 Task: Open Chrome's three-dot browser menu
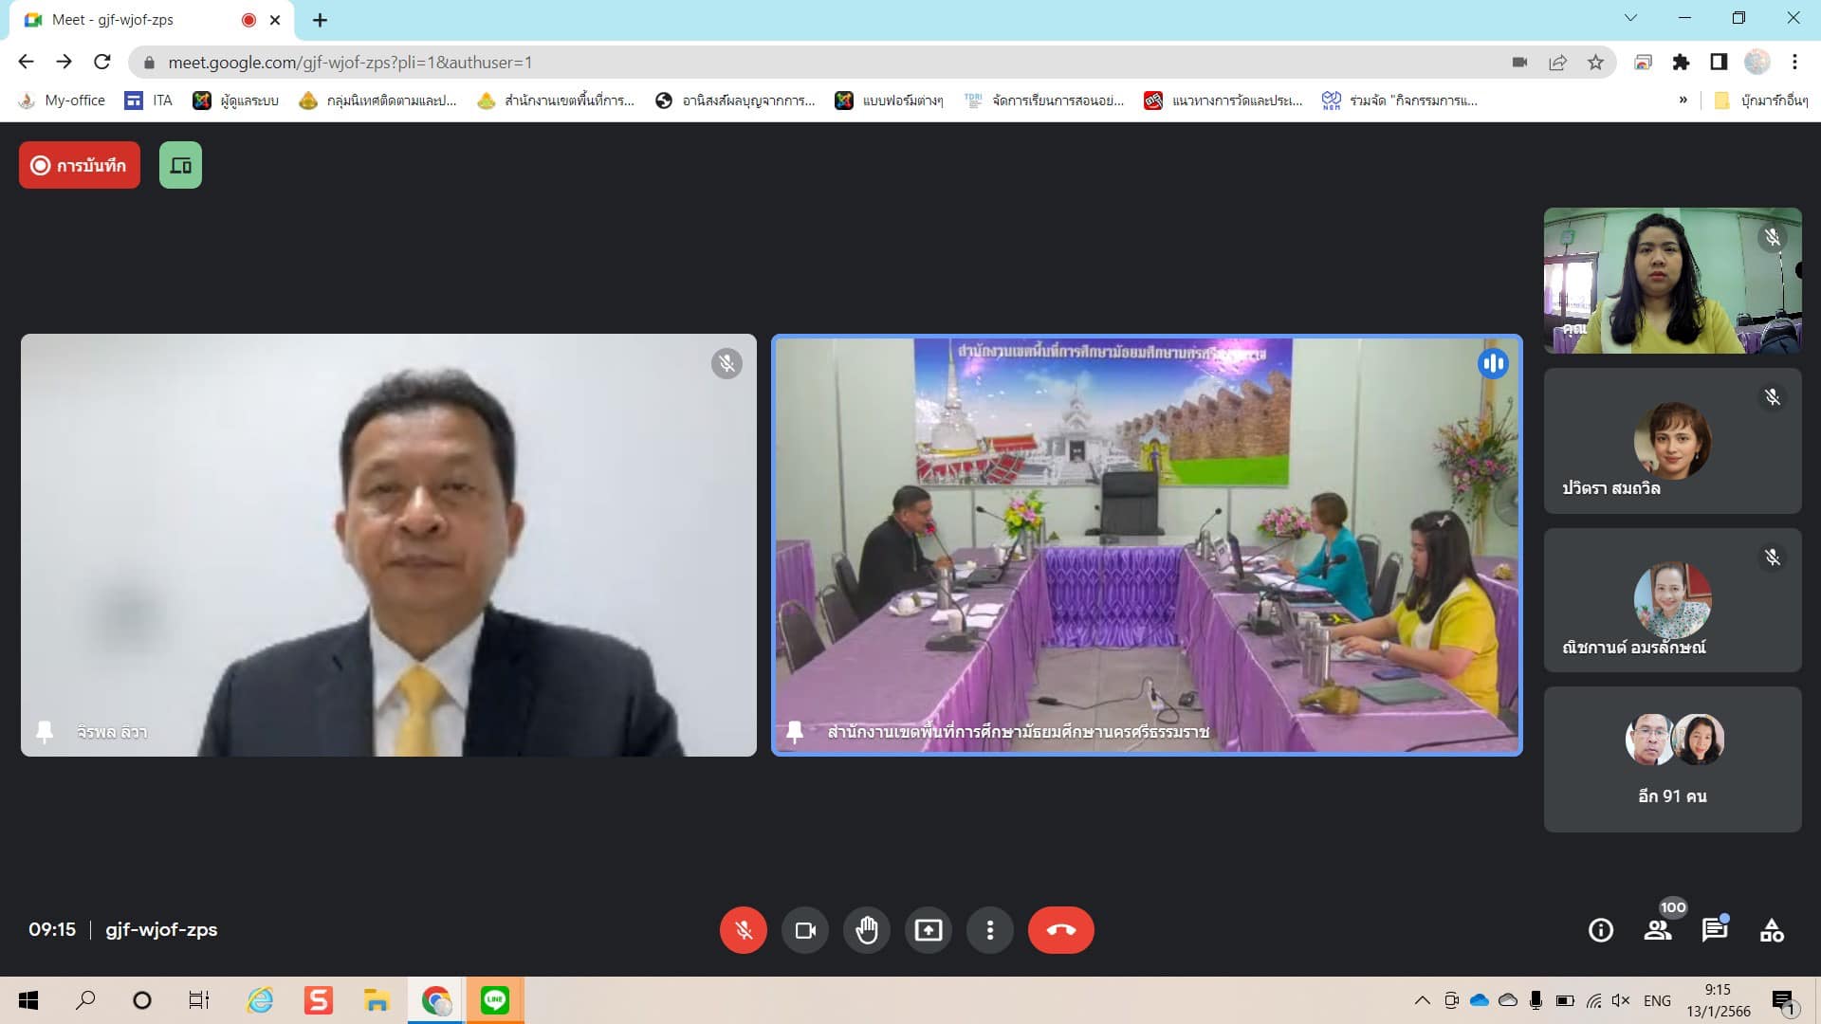tap(1793, 63)
